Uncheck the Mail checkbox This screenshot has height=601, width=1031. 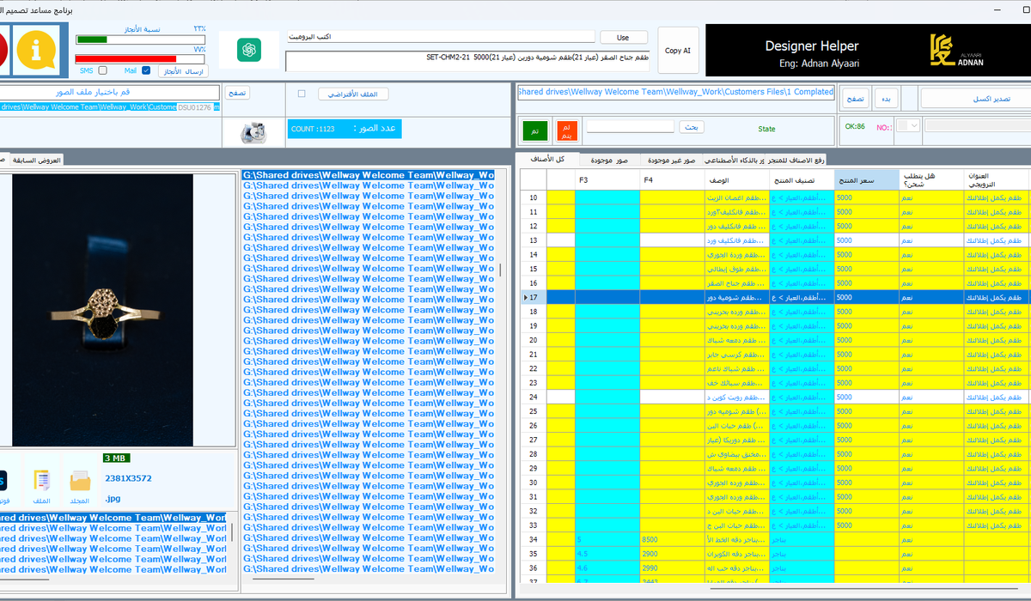(x=146, y=70)
